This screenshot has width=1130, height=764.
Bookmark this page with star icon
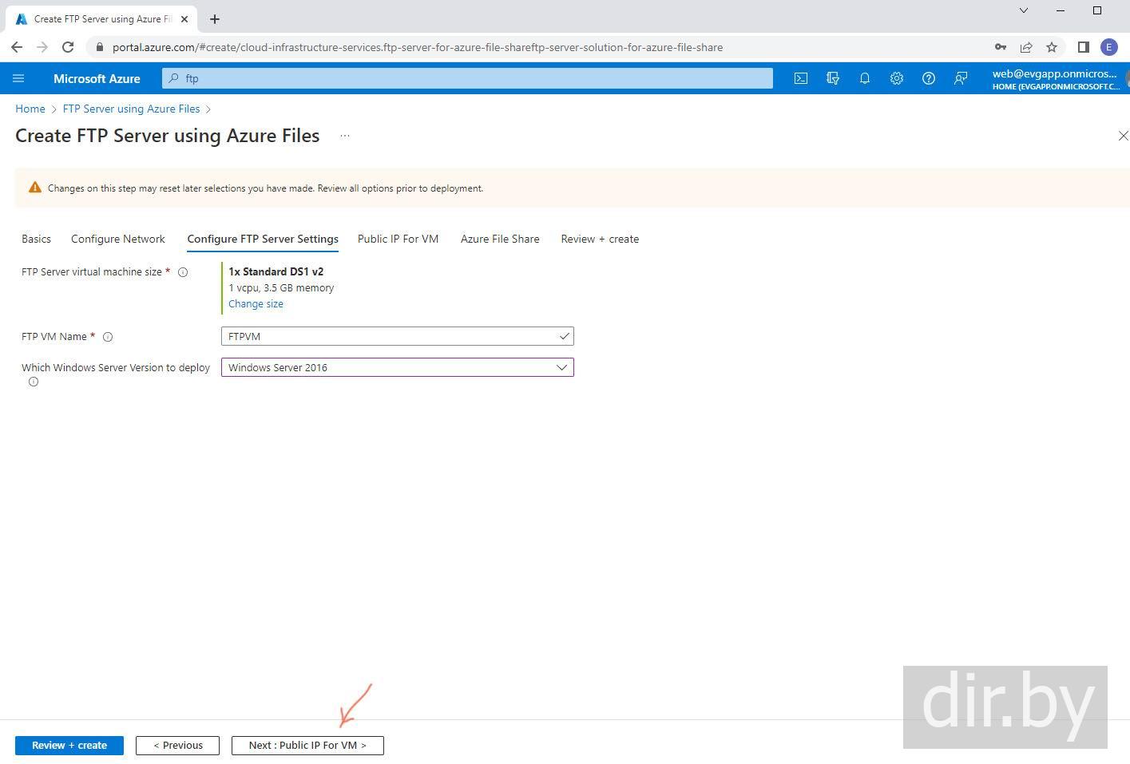click(x=1052, y=47)
